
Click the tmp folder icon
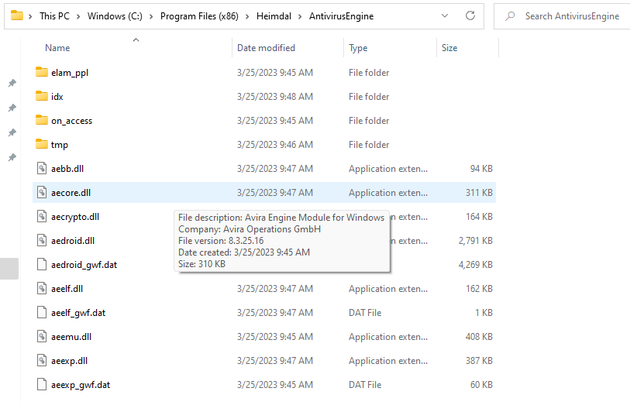point(42,145)
